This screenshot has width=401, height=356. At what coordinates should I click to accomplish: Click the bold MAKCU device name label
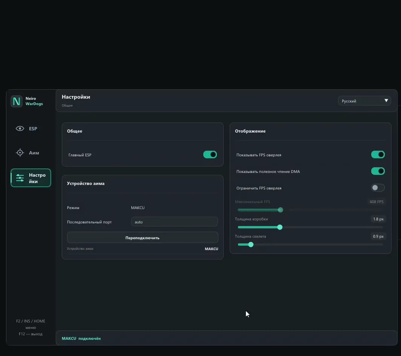point(212,249)
